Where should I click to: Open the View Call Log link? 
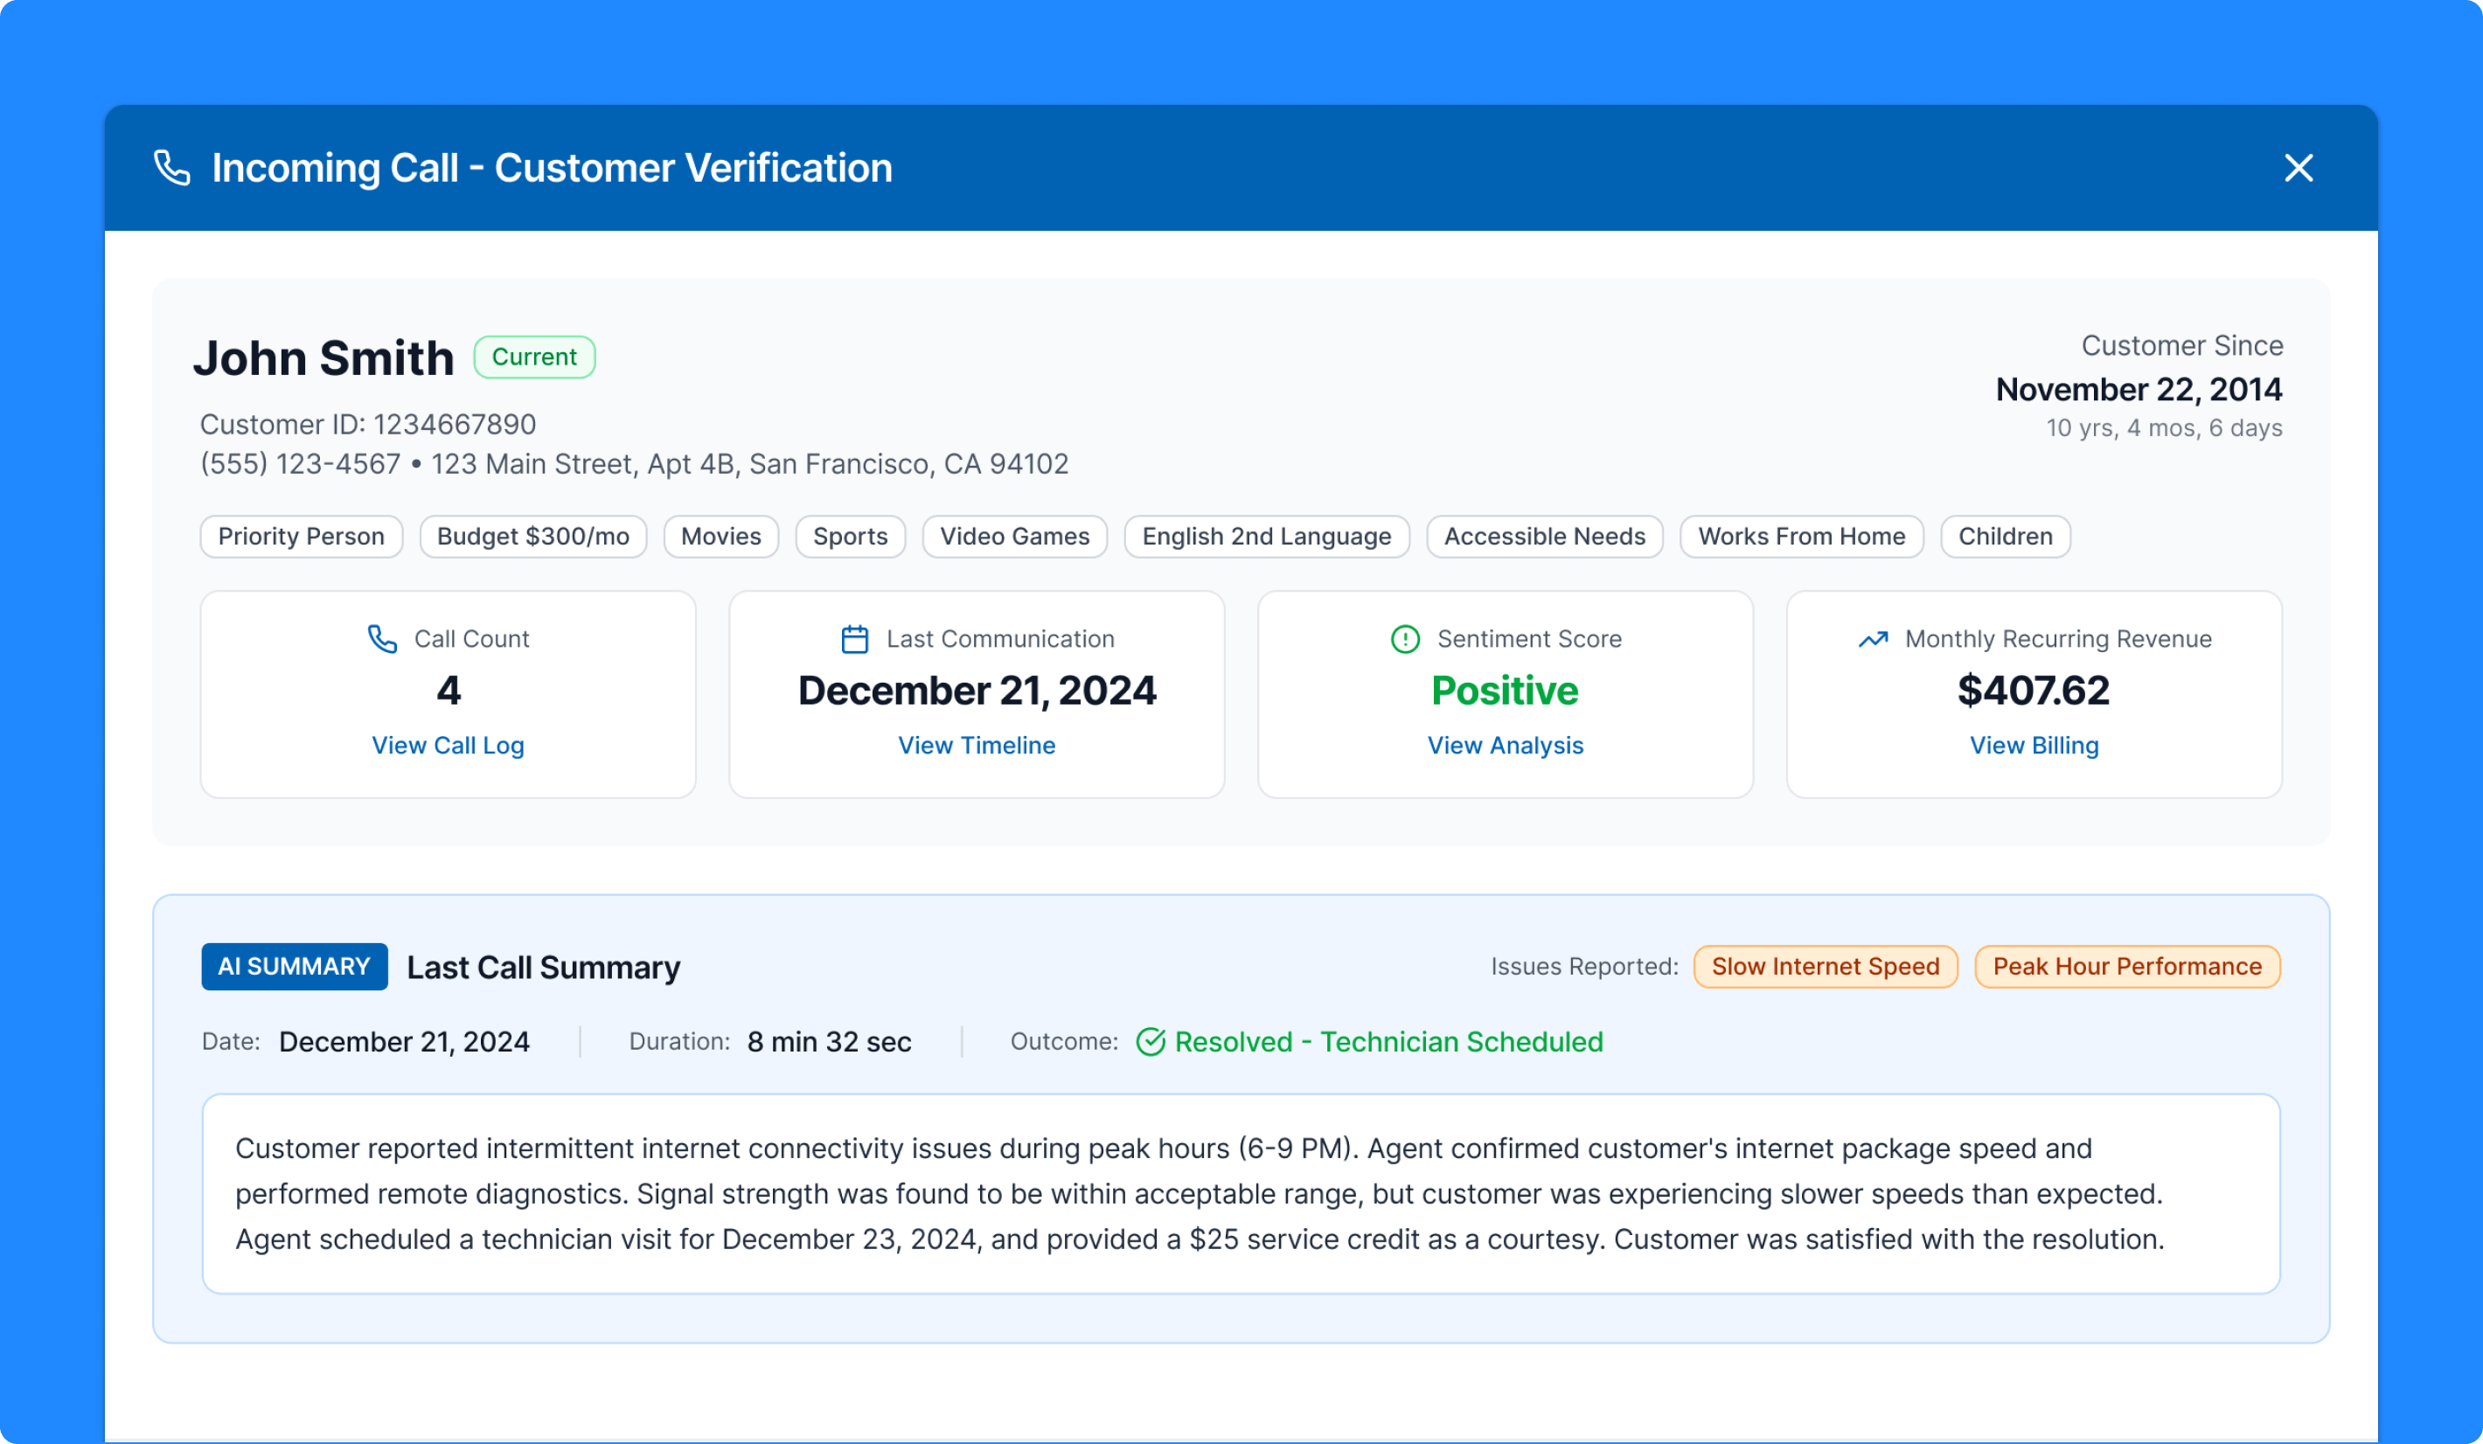coord(448,746)
